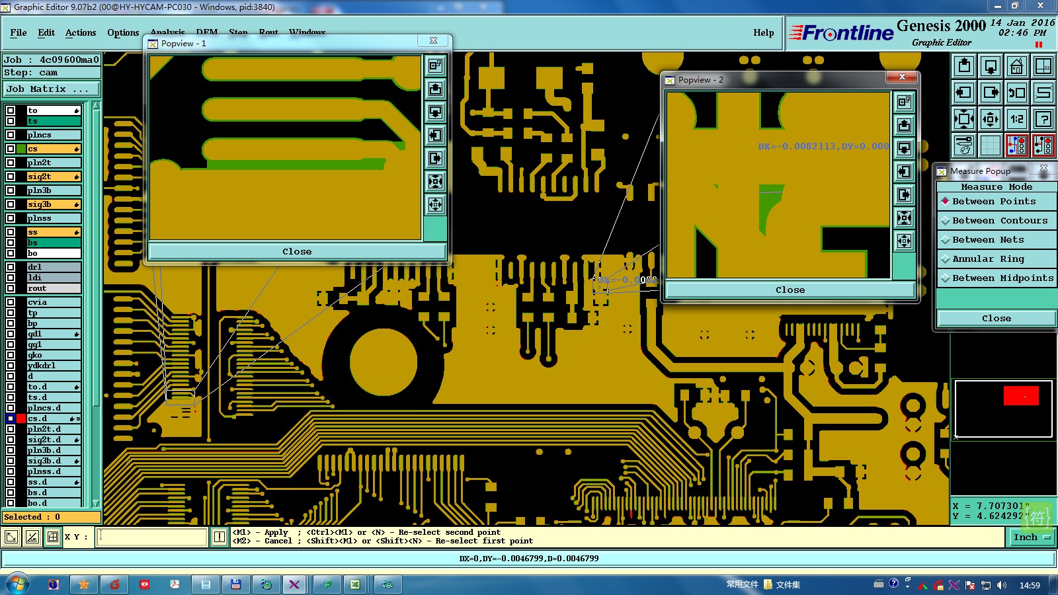Screen dimensions: 1058x595
Task: Select Between Points measure mode
Action: pos(997,202)
